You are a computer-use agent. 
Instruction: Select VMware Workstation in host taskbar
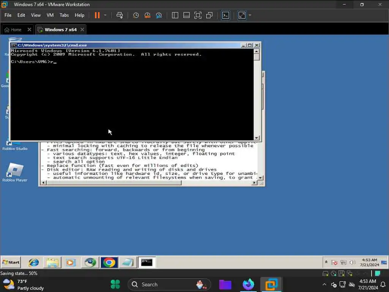click(271, 284)
